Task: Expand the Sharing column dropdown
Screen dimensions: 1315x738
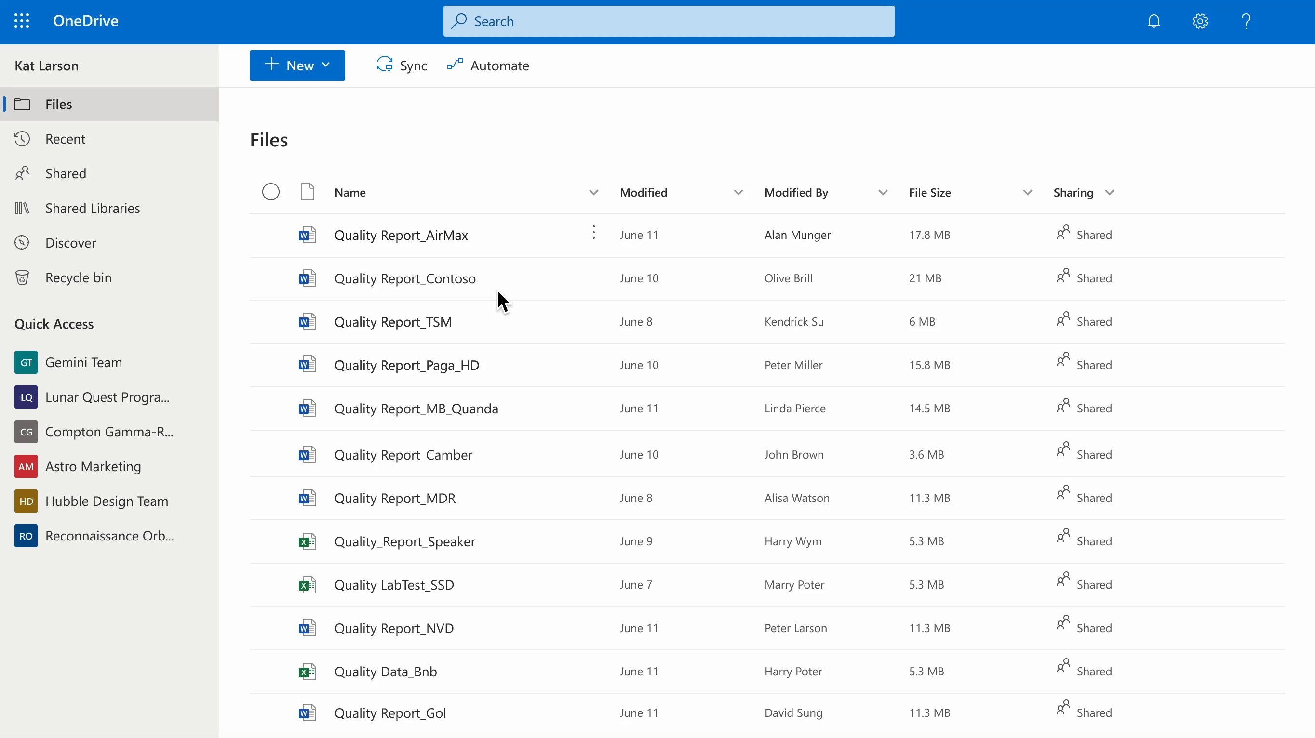Action: (x=1109, y=192)
